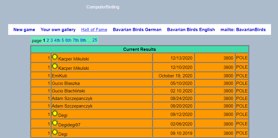Screen dimensions: 278x138
Task: Select name Degi dated 08/12/2020
Action: click(x=63, y=115)
